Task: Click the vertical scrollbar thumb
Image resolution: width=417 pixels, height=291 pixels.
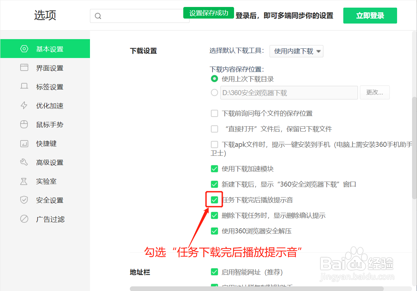Action: click(x=414, y=148)
